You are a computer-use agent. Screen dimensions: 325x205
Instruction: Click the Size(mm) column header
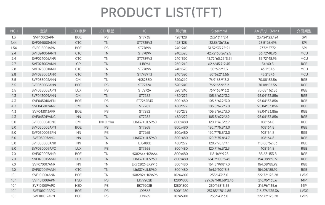click(x=219, y=31)
